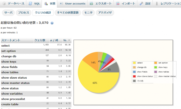
Task: Click the SQL tab document icon
Action: click(x=30, y=4)
